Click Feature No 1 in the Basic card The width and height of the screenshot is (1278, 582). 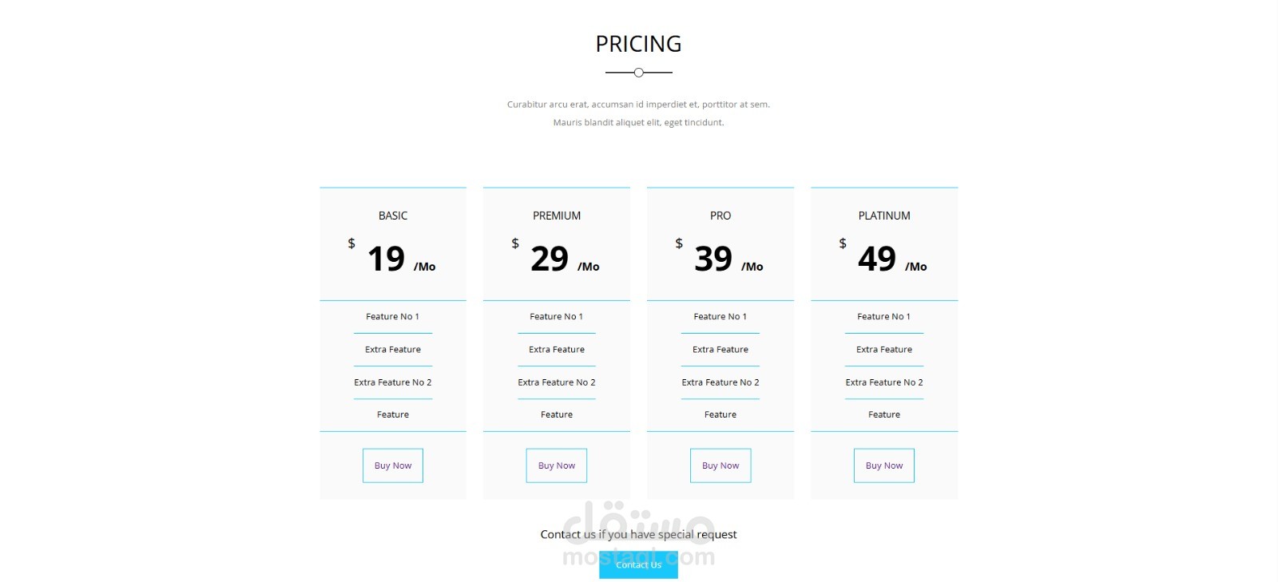tap(392, 317)
